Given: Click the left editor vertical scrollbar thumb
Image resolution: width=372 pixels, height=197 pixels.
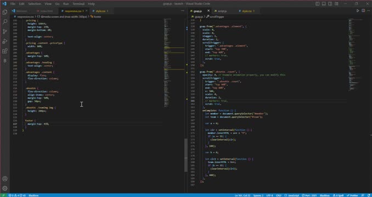Looking at the screenshot, I should pyautogui.click(x=185, y=155).
